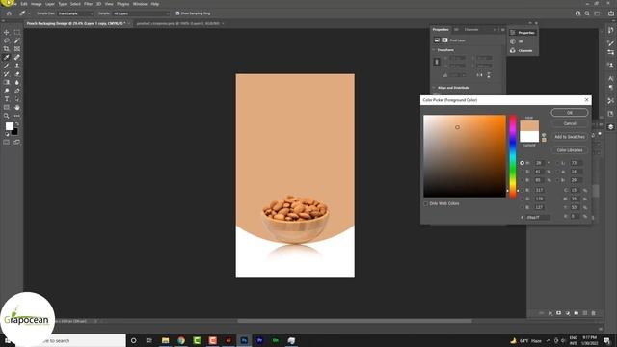Viewport: 617px width, 347px height.
Task: Select the Brush tool
Action: pos(7,66)
